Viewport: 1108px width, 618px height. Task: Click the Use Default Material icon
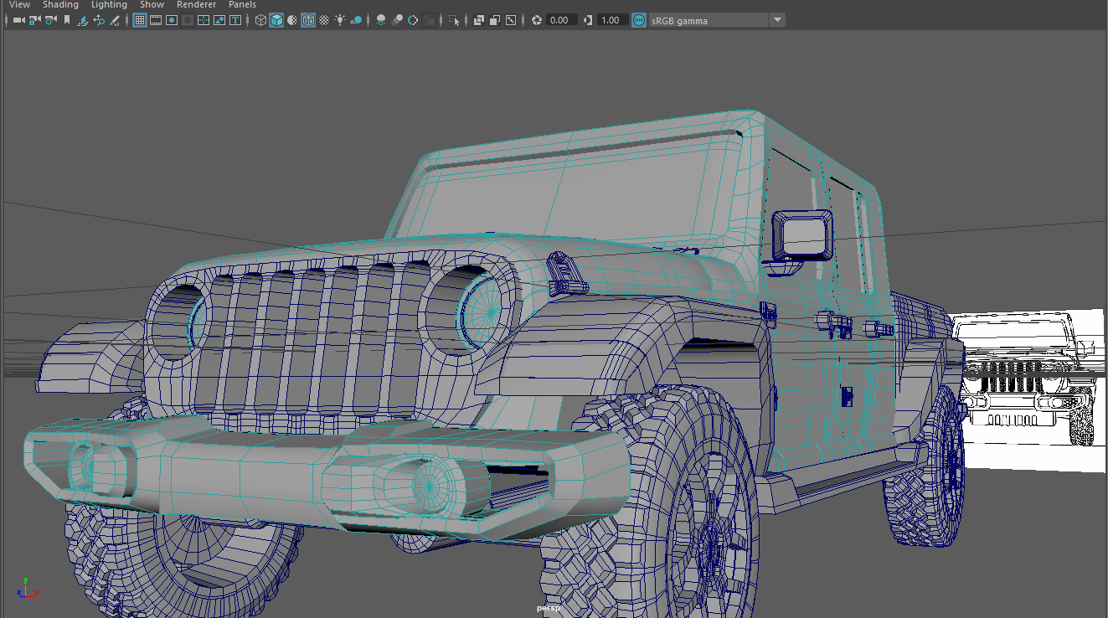pos(292,20)
